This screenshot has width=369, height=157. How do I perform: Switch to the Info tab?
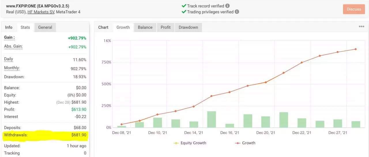point(9,27)
